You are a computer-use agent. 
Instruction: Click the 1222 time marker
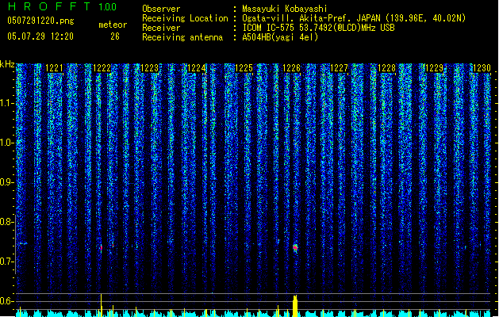102,68
